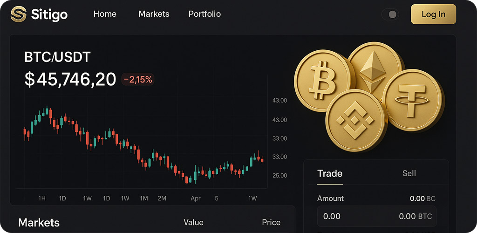Go to Home in the navigation bar
This screenshot has height=233, width=477.
pyautogui.click(x=105, y=14)
